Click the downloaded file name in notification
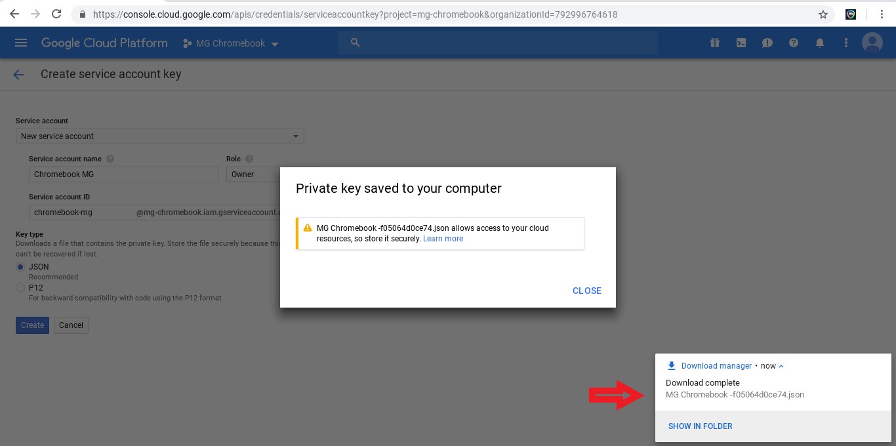The image size is (896, 446). (735, 395)
